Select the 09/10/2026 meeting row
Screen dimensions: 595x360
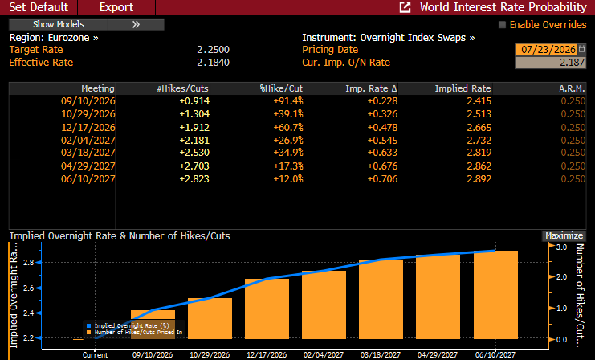pyautogui.click(x=297, y=101)
